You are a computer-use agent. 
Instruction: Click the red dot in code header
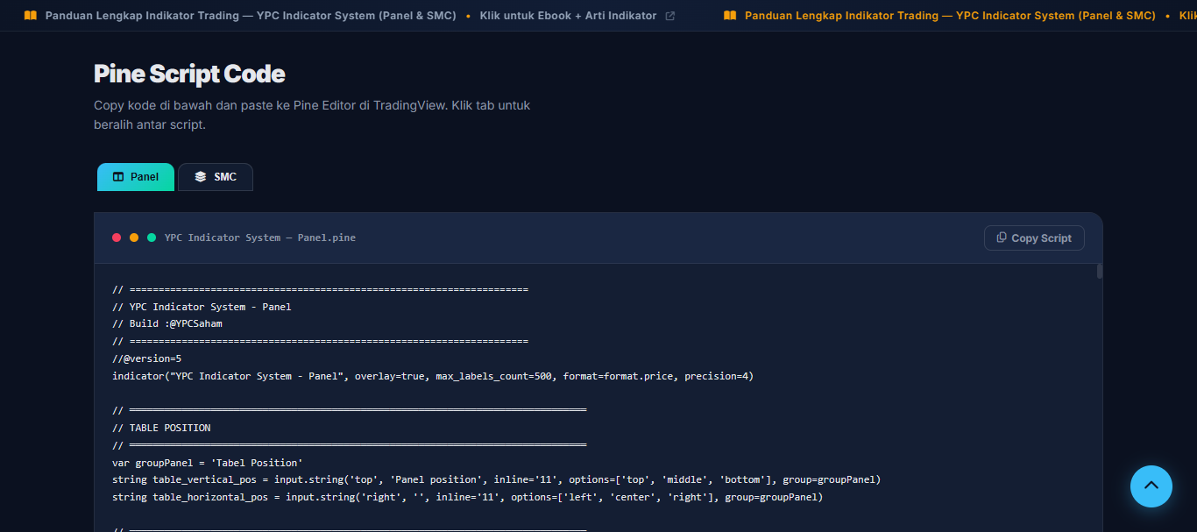(x=117, y=238)
